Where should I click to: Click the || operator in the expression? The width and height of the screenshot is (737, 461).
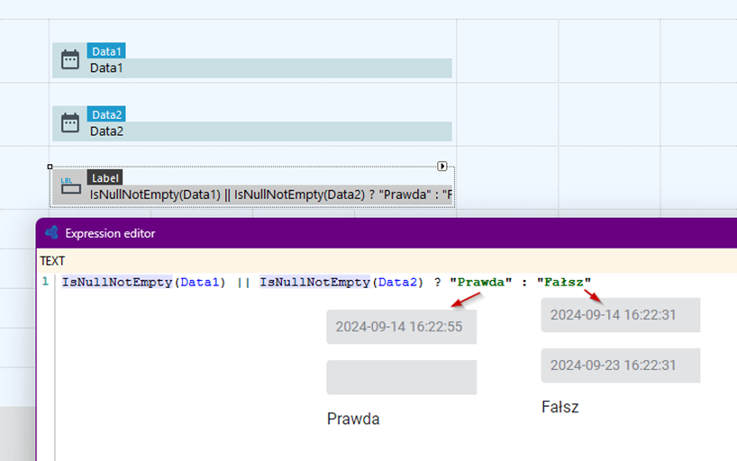pos(243,282)
